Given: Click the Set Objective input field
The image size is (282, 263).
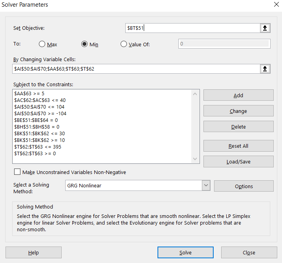Looking at the screenshot, I should coord(192,28).
